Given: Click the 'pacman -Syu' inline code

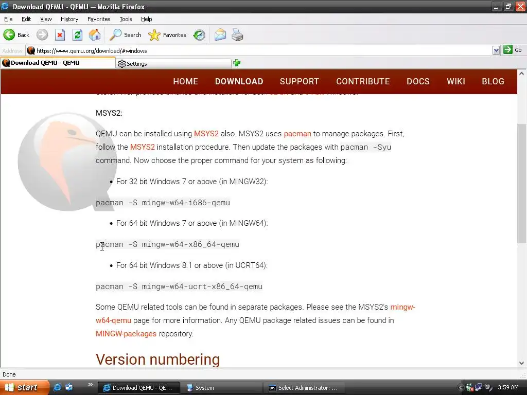Looking at the screenshot, I should tap(366, 147).
